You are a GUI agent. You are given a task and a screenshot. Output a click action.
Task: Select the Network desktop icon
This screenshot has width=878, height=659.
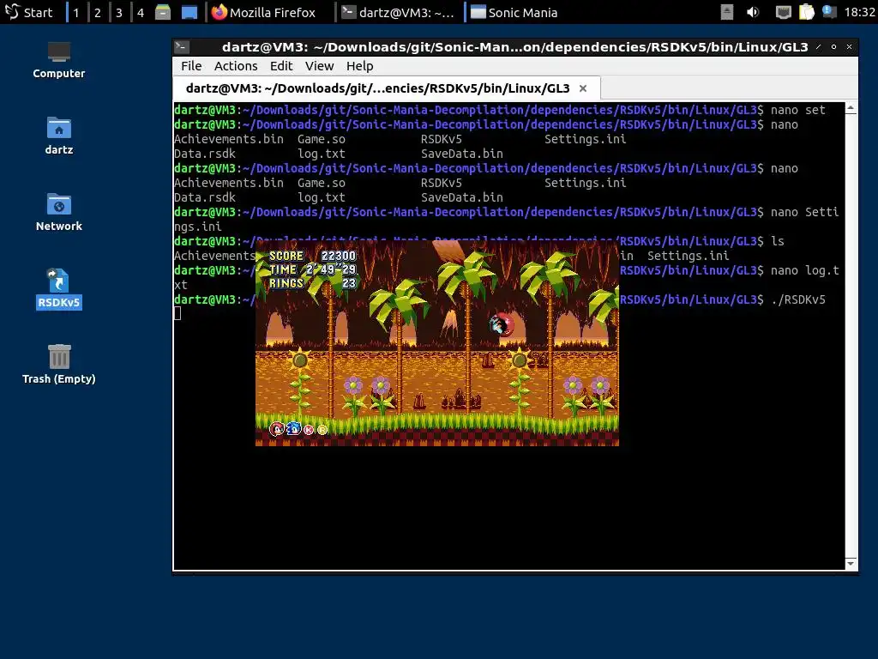pyautogui.click(x=59, y=213)
